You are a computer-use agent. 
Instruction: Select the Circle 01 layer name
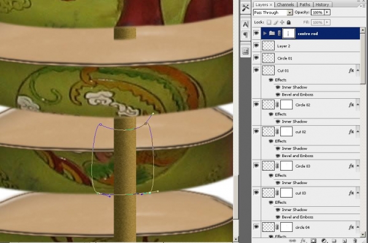tap(285, 58)
